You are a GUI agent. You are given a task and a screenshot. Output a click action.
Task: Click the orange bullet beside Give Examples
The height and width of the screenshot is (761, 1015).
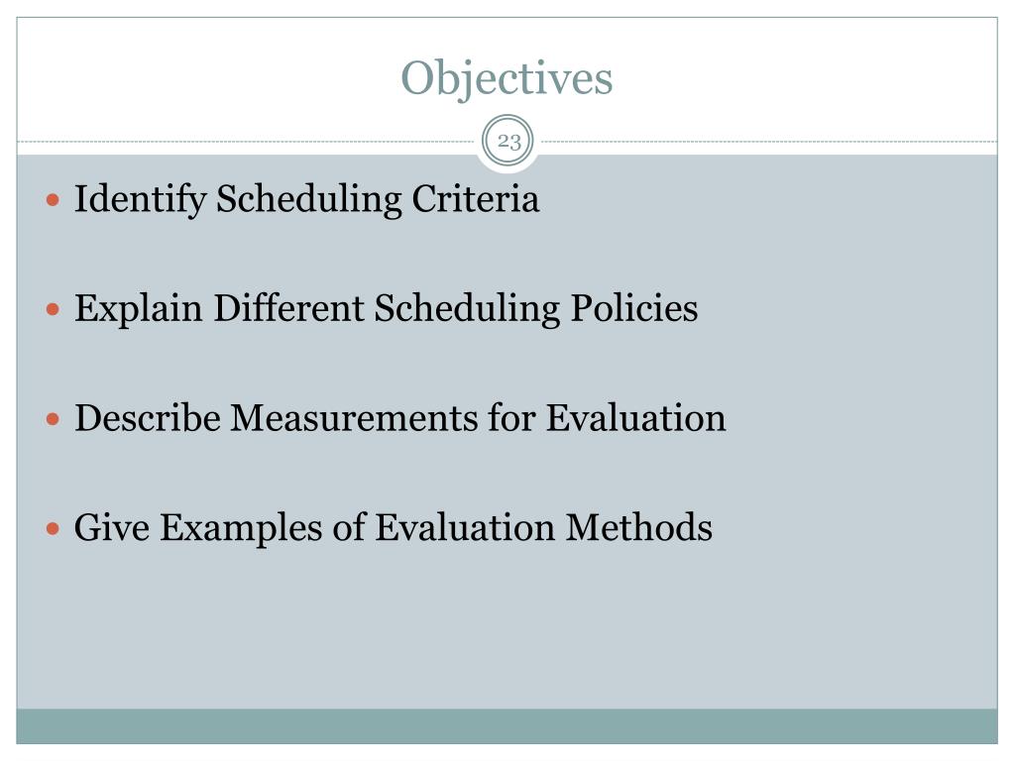click(55, 527)
